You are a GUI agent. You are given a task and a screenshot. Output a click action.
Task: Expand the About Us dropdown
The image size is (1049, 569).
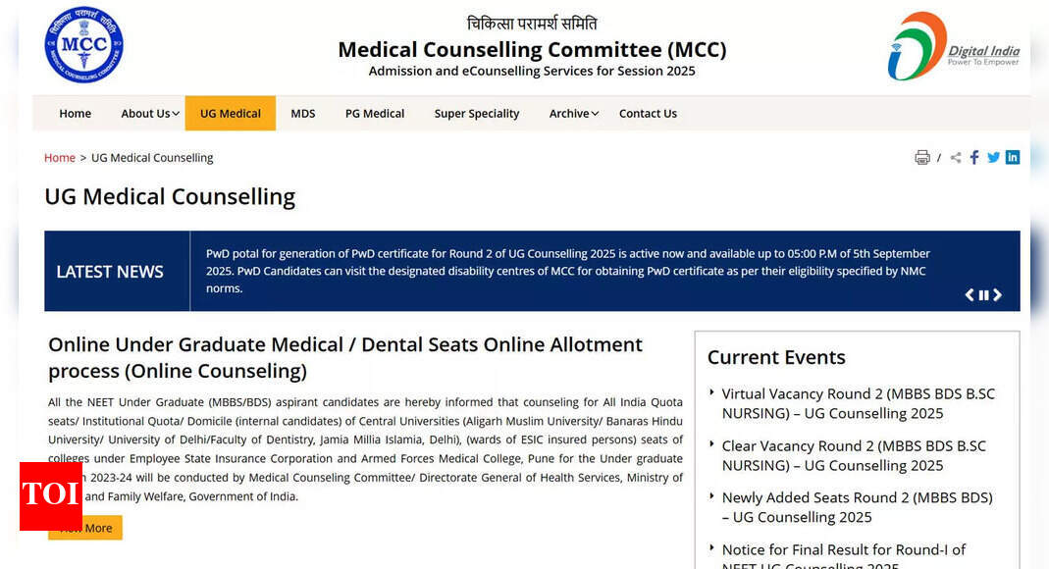(x=148, y=113)
